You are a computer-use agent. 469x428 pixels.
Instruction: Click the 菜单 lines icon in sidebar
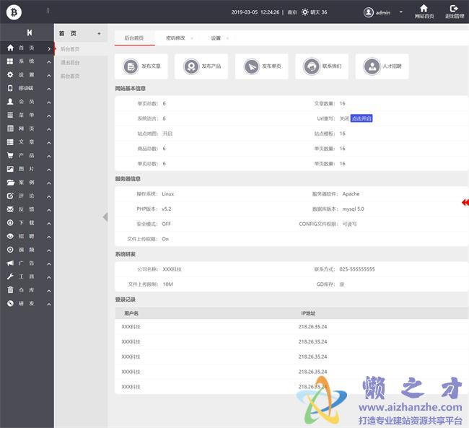point(10,115)
